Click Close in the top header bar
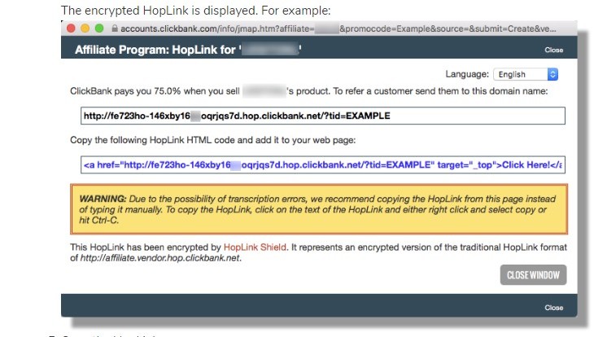 [553, 50]
